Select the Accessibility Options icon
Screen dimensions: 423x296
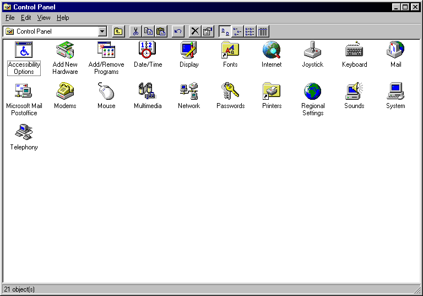[x=24, y=50]
